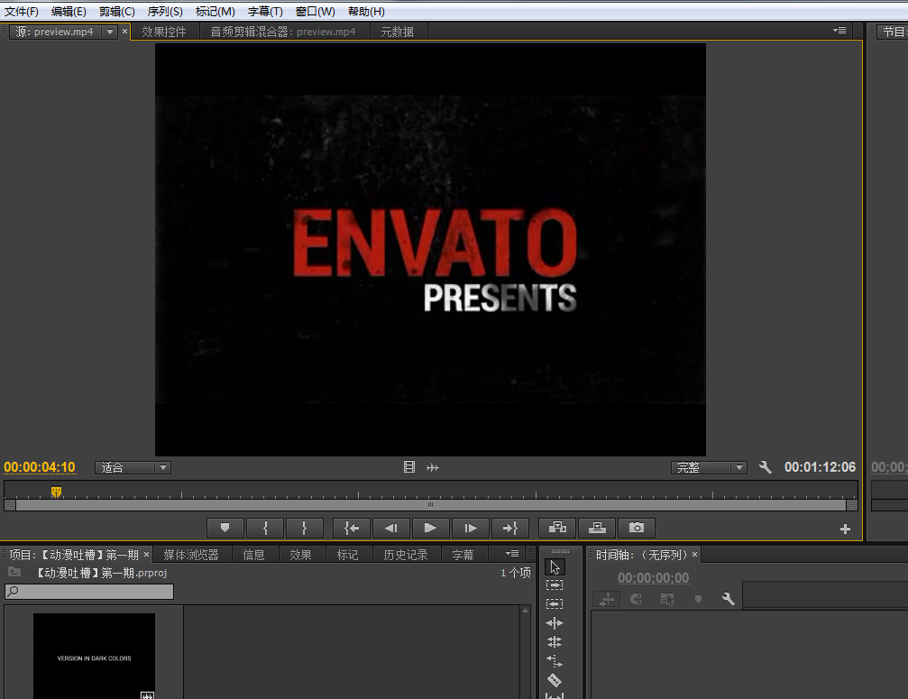Choose the Selection arrow tool
Screen dimensions: 908x699
555,566
